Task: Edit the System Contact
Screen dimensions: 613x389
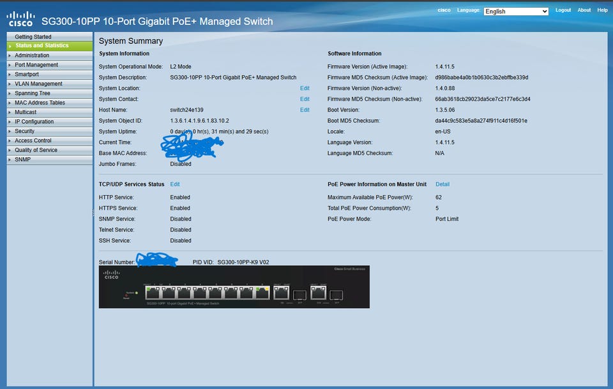Action: (x=305, y=99)
